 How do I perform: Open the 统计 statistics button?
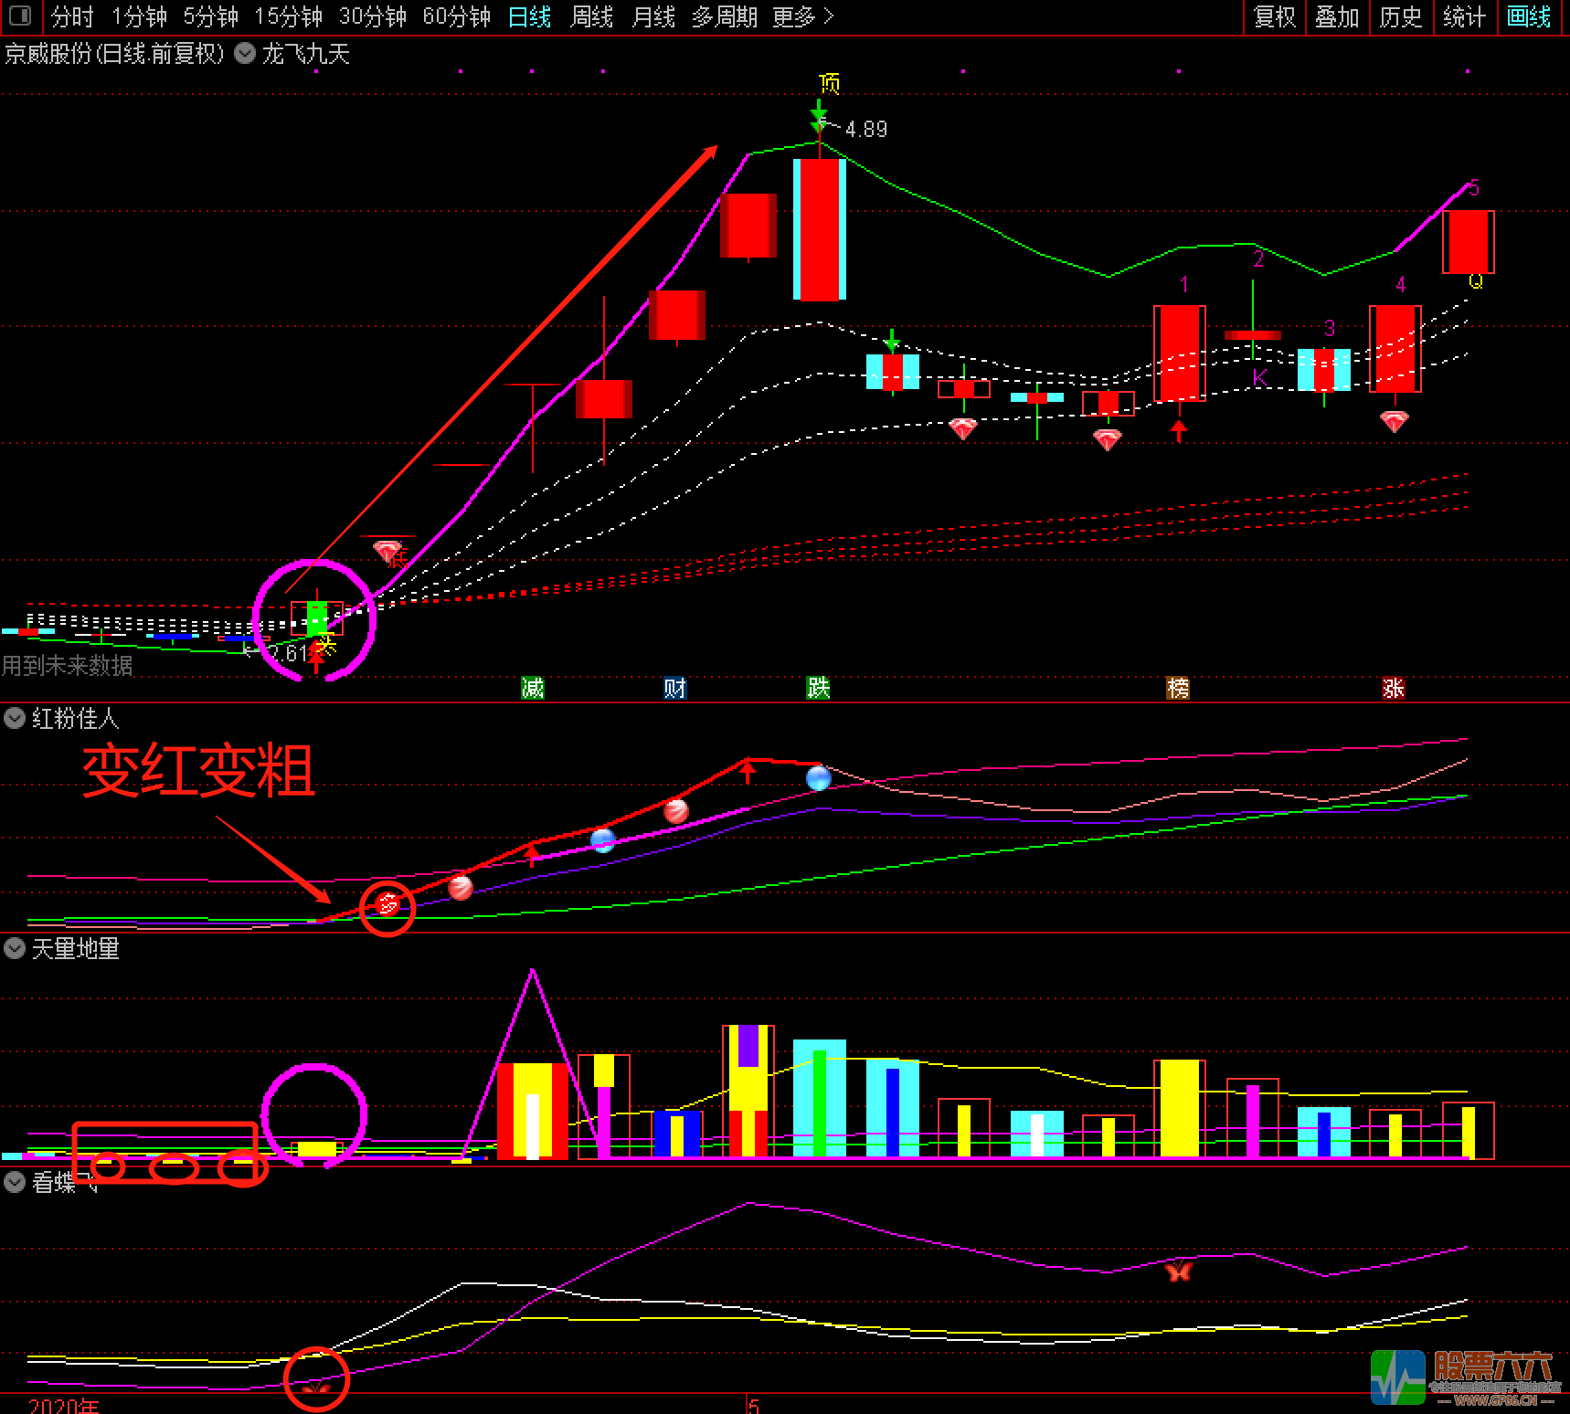(x=1464, y=16)
